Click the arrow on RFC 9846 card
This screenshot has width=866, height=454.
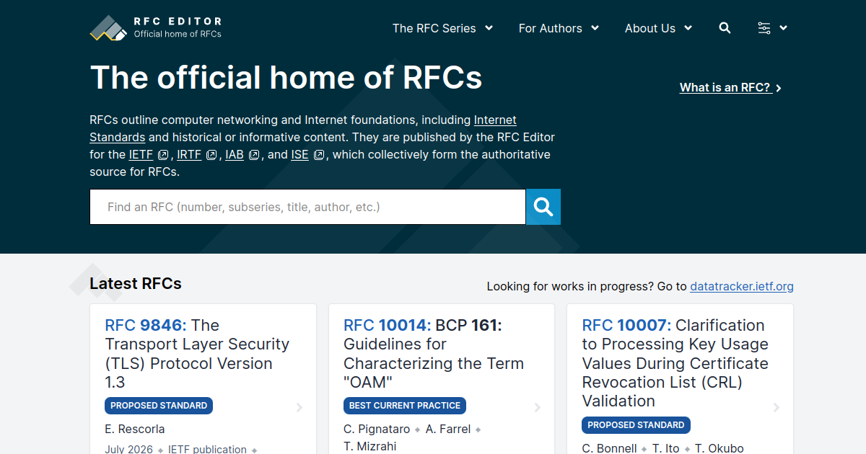pyautogui.click(x=299, y=408)
